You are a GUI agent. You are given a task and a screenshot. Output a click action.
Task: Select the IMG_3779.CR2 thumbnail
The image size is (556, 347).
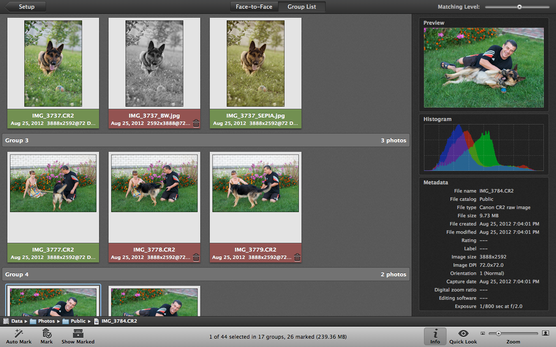(x=256, y=183)
